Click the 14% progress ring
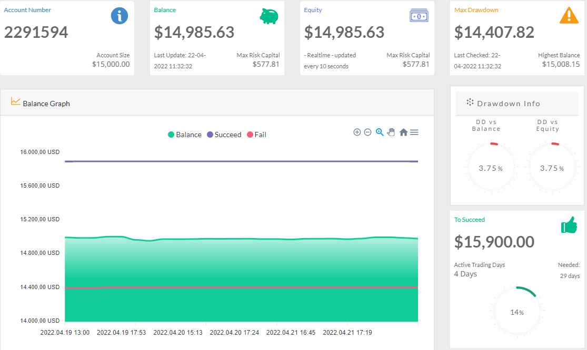Screen dimensions: 587x350 click(517, 311)
